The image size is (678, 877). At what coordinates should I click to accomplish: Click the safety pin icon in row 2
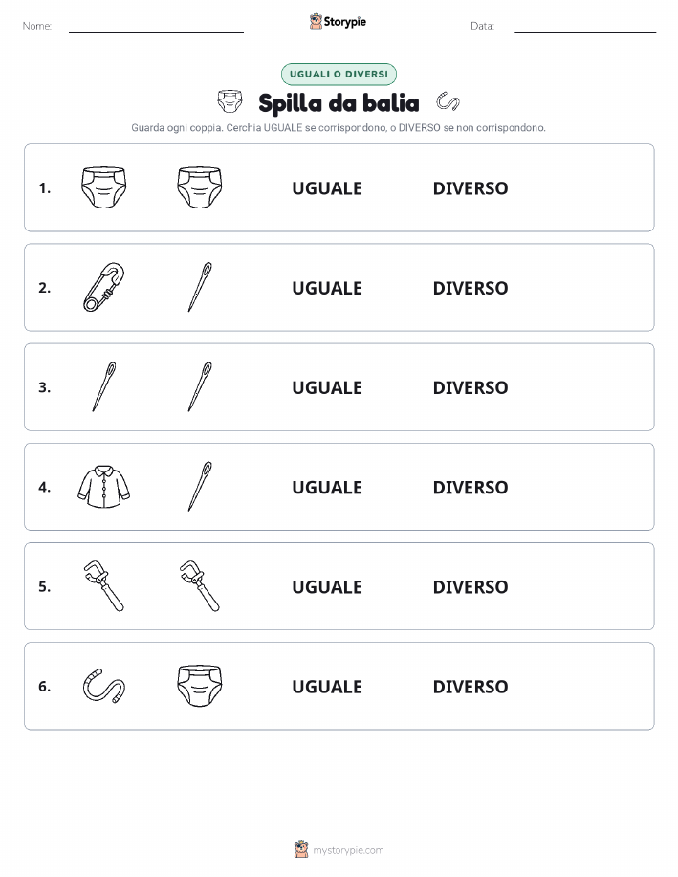pyautogui.click(x=104, y=287)
